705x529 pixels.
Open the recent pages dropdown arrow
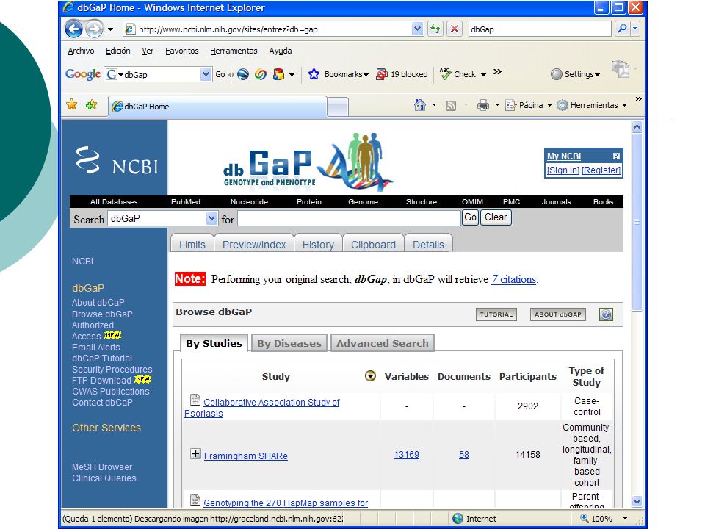click(111, 29)
